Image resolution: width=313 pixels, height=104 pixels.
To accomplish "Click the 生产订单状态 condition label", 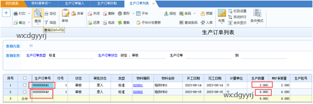I will pyautogui.click(x=108, y=56).
